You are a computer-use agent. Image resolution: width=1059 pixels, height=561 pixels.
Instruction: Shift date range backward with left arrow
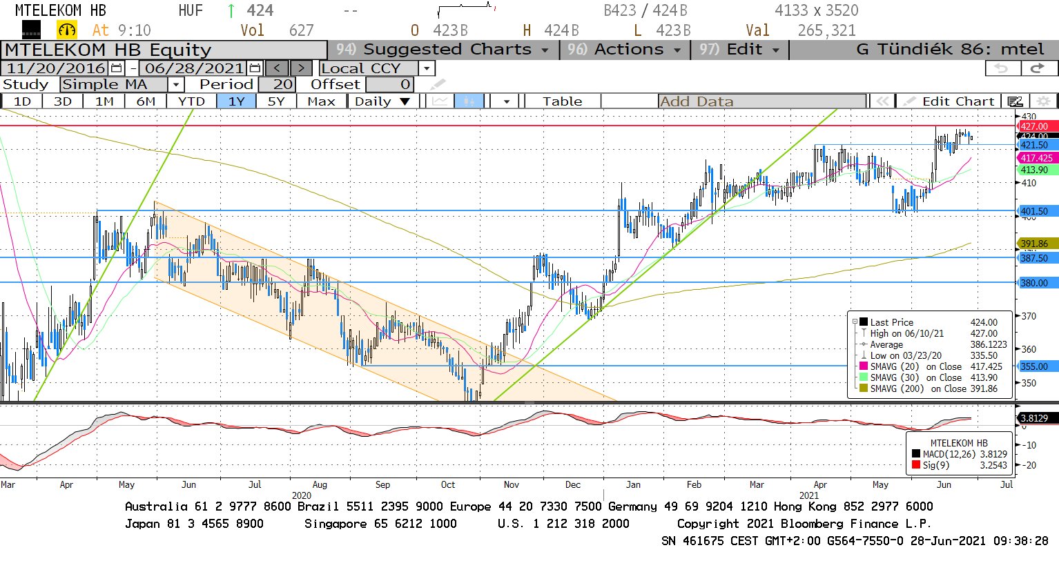277,68
